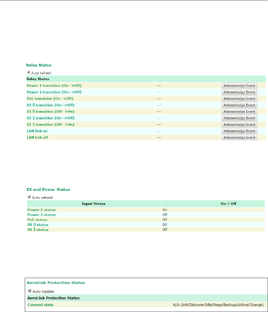
Task: Select the 'On' value for Power 1 status
Action: coord(164,210)
